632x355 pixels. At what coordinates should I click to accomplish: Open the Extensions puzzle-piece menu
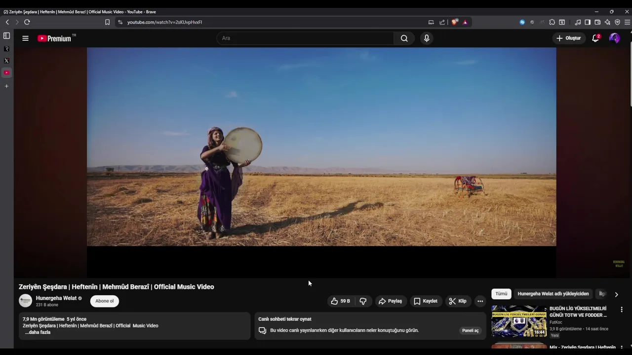pos(552,22)
